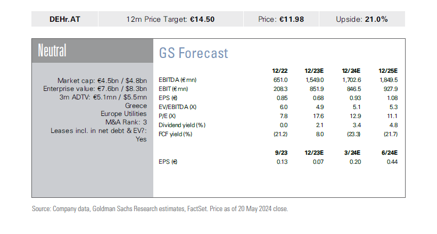Click the DEHr.AT ticker cell
437x234 pixels.
tap(65, 19)
